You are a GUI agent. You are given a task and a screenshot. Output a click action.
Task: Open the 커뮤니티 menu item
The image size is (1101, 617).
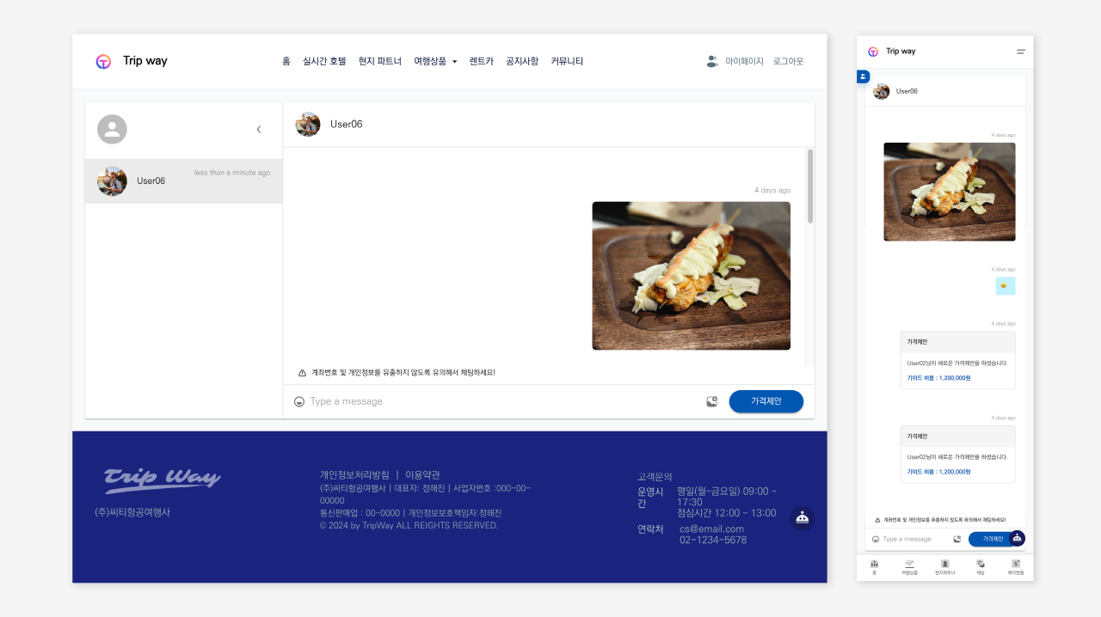tap(567, 61)
